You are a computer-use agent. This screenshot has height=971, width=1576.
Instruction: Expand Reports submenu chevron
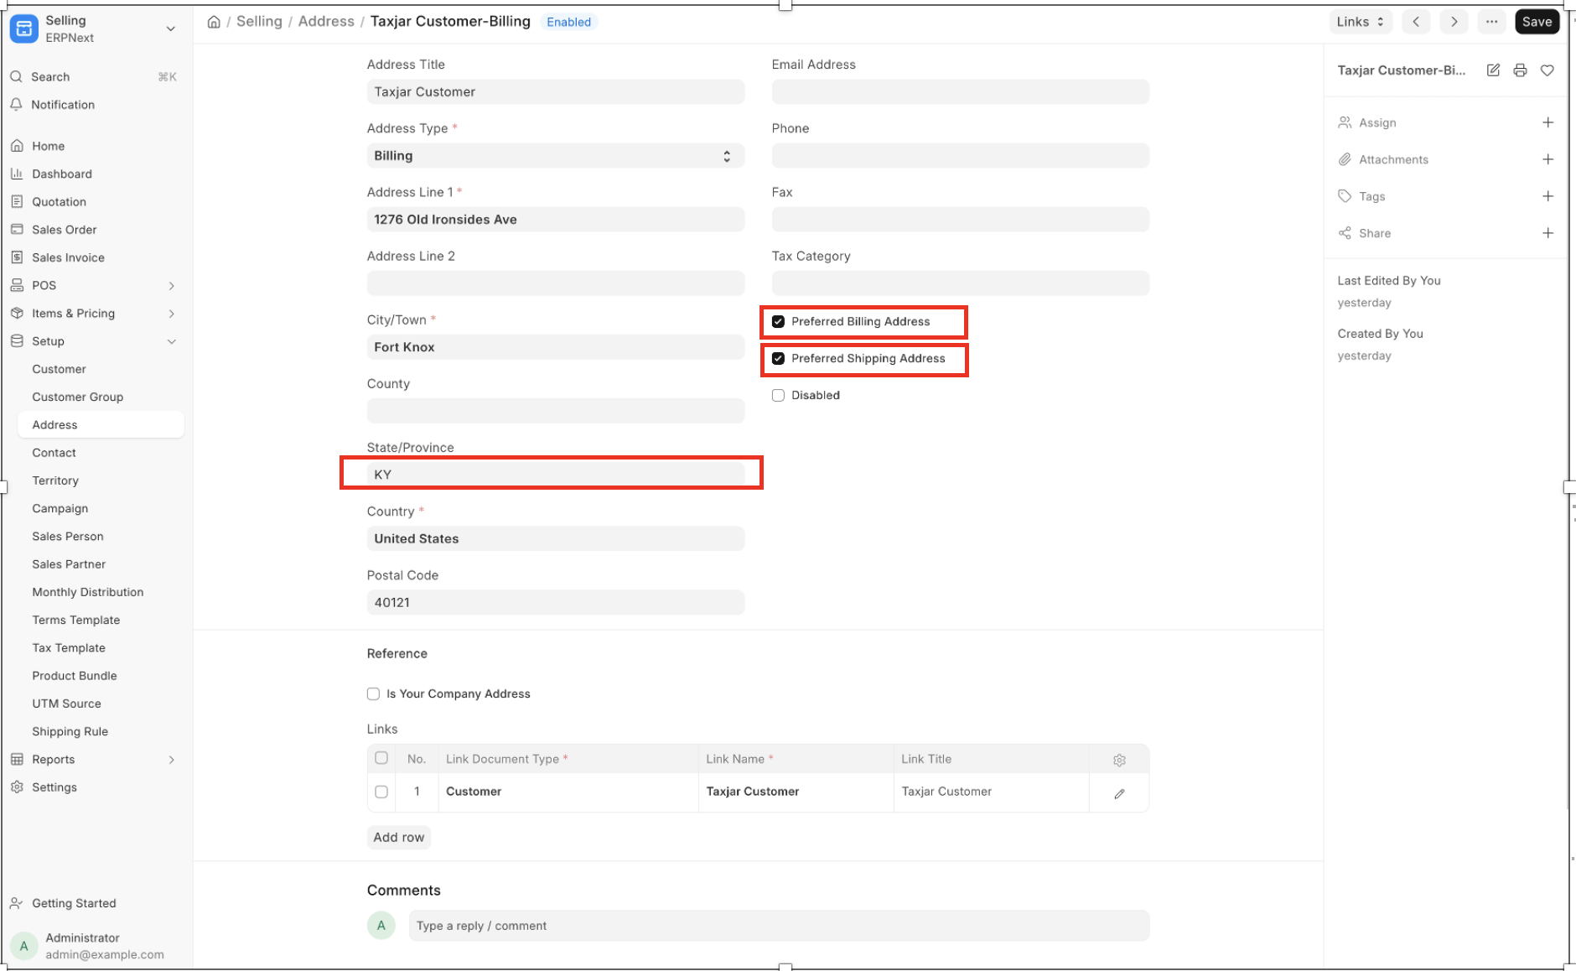point(171,759)
